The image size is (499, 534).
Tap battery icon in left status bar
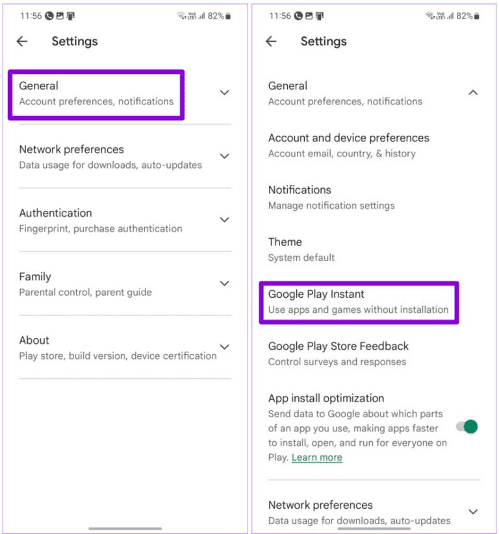pos(227,16)
